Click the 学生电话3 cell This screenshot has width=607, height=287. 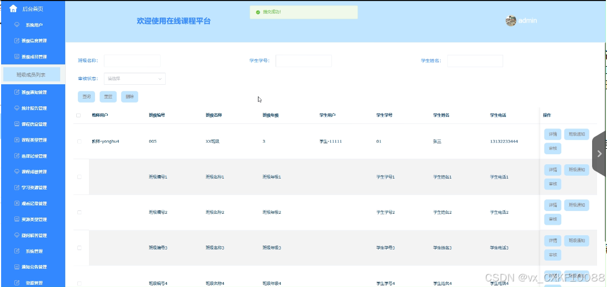click(x=499, y=247)
